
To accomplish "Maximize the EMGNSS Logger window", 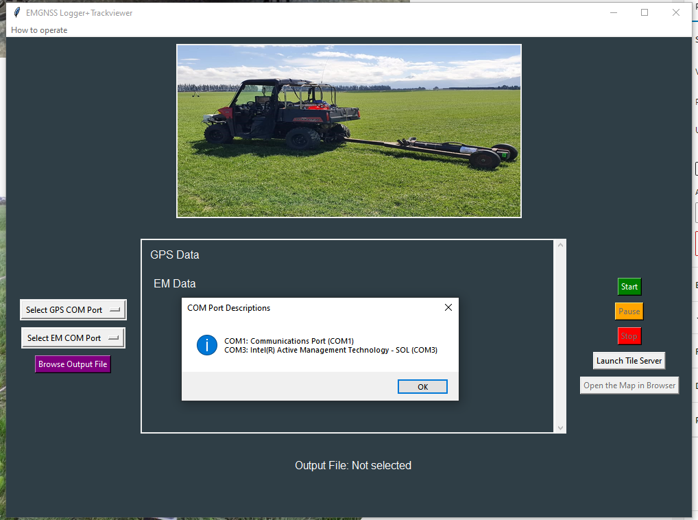I will coord(645,12).
